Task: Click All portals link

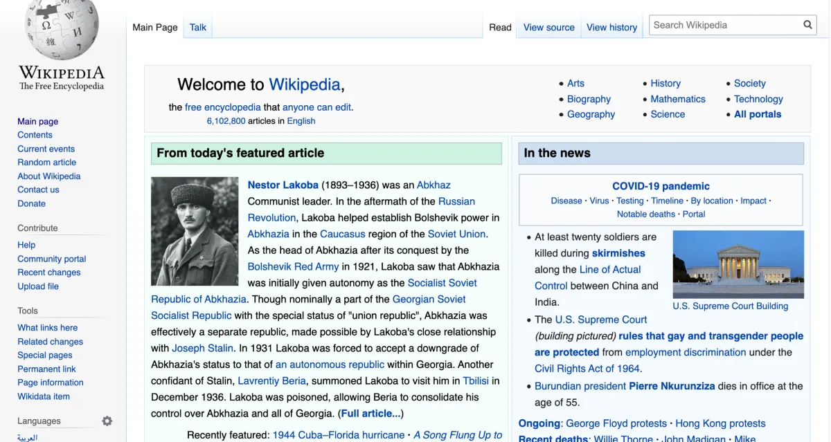Action: pos(758,114)
